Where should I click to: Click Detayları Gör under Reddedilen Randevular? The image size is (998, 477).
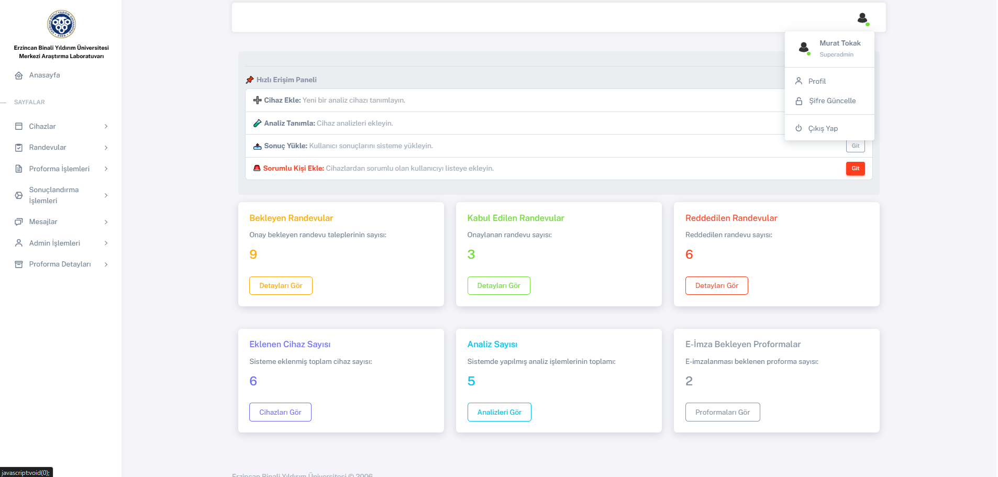pyautogui.click(x=716, y=286)
